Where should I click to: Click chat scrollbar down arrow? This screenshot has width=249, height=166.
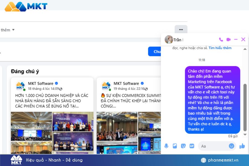pos(245,134)
